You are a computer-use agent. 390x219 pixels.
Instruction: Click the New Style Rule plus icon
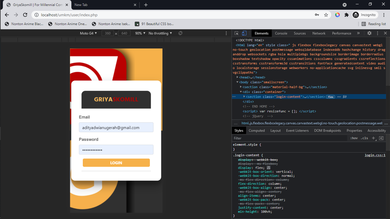[x=373, y=138]
